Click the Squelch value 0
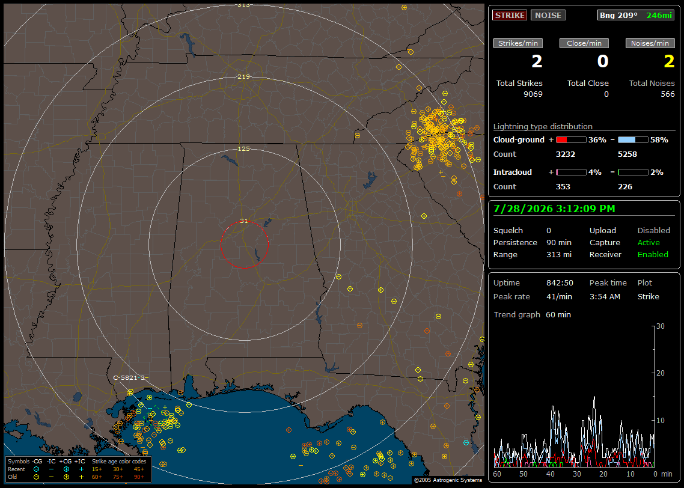Screen dimensions: 684x488 pos(549,231)
